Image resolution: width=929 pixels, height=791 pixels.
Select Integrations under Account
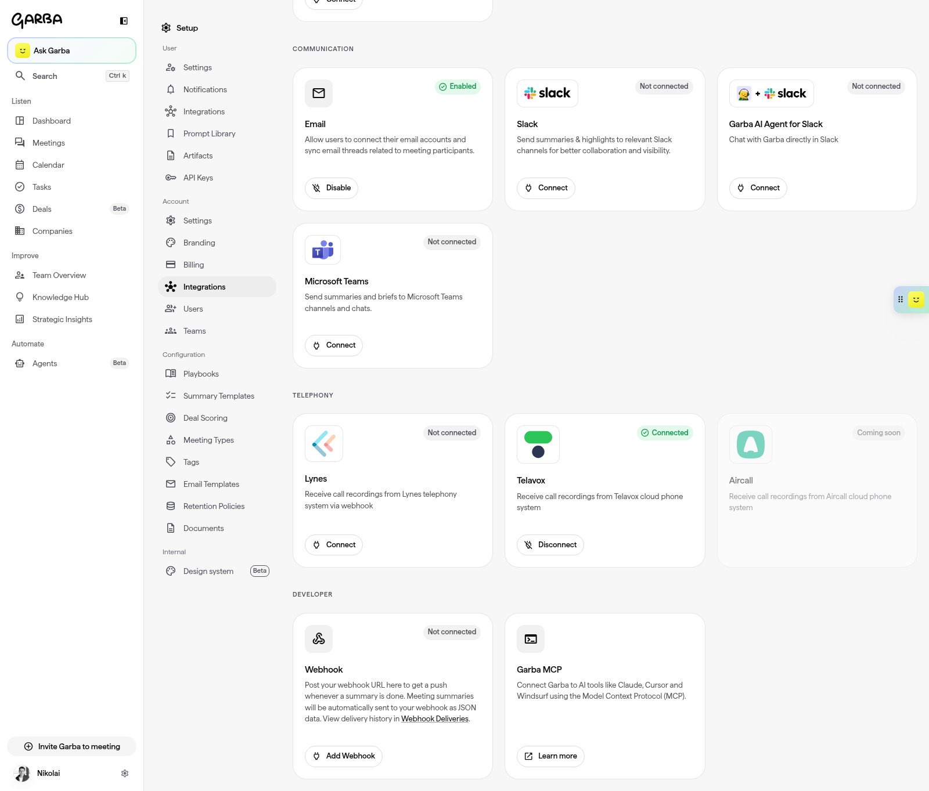pos(217,287)
